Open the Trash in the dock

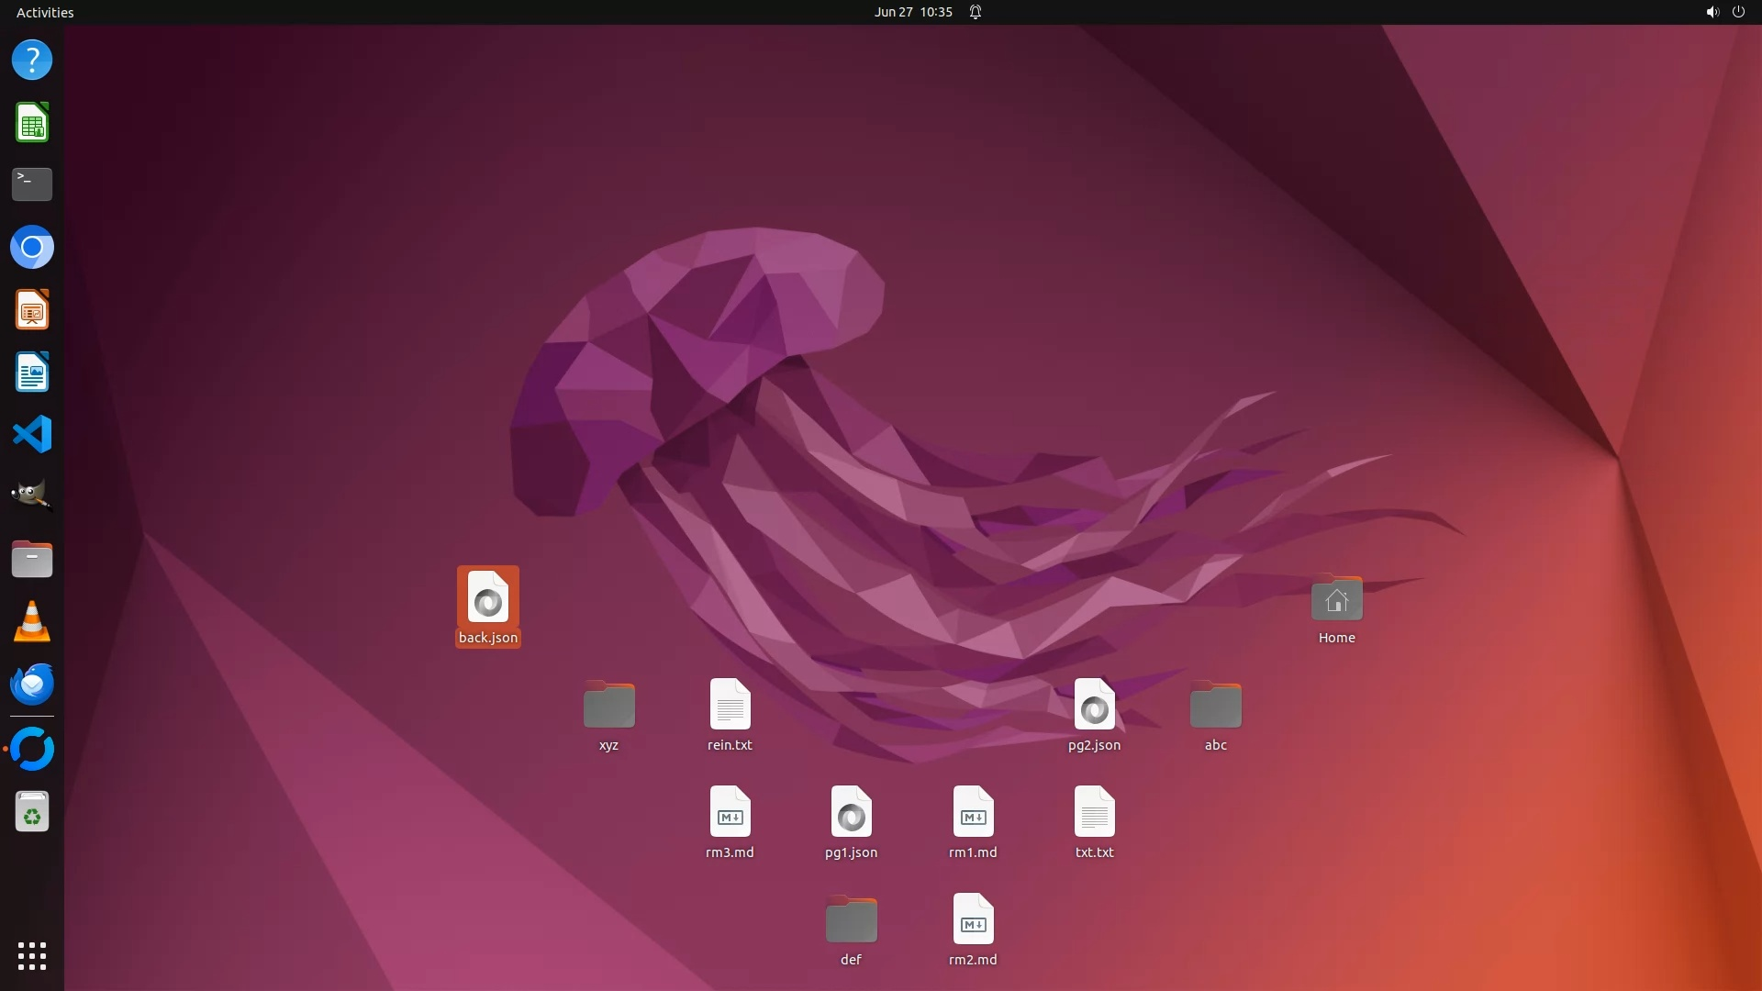[x=32, y=812]
